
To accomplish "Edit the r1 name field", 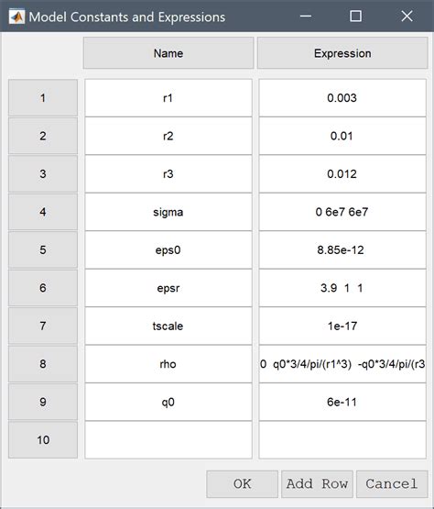I will (168, 98).
